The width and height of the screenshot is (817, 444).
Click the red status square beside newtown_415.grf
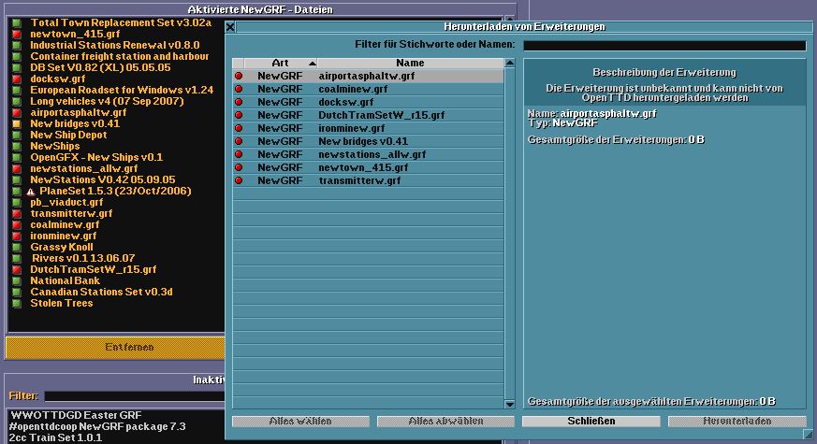click(17, 34)
